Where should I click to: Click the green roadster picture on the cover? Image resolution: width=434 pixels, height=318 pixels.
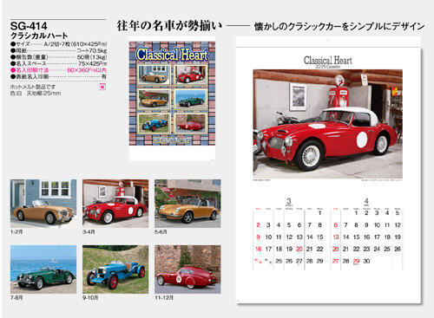[x=190, y=99]
